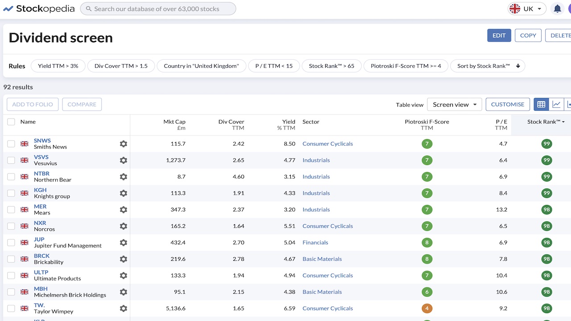This screenshot has width=571, height=321.
Task: Open Consumer Cyclicals link for Norcros
Action: pyautogui.click(x=328, y=226)
